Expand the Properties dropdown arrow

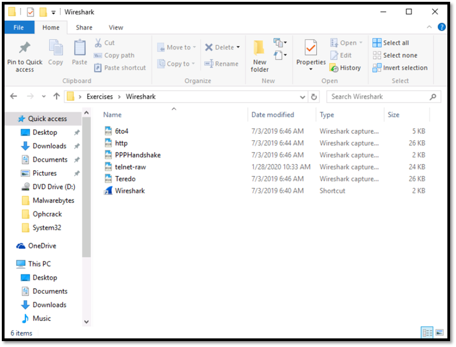point(311,69)
